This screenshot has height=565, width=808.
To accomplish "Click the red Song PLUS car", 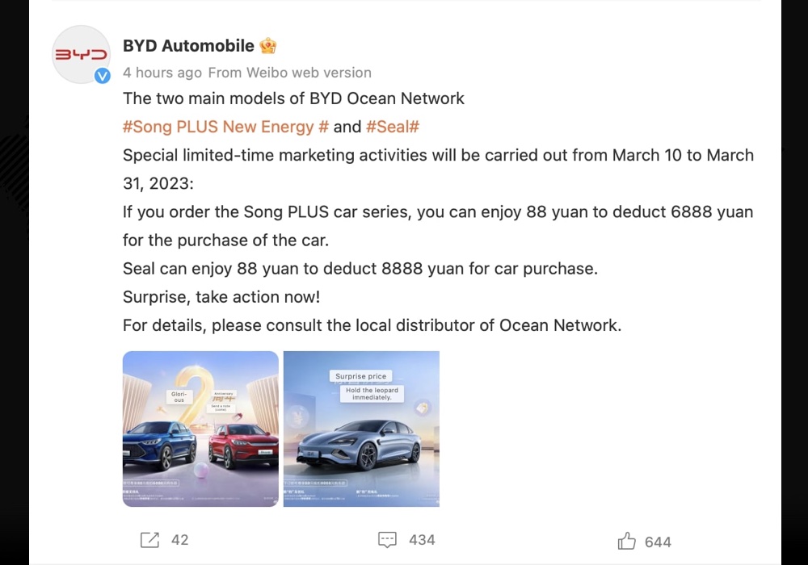I will coord(243,446).
